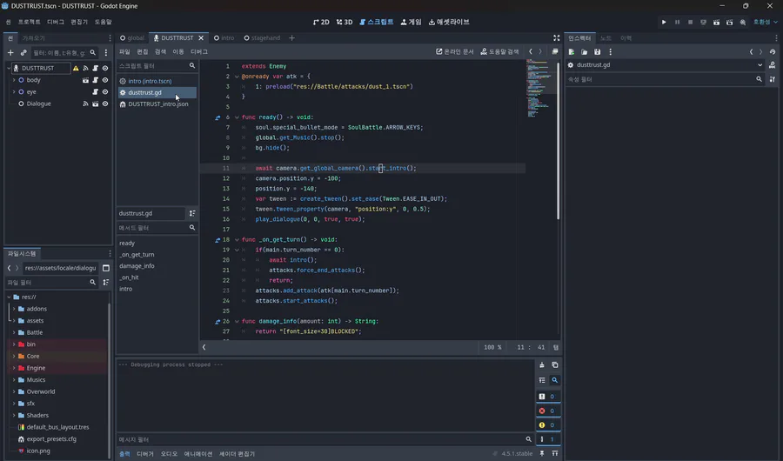
Task: Clear the output log with broom icon
Action: (x=542, y=365)
